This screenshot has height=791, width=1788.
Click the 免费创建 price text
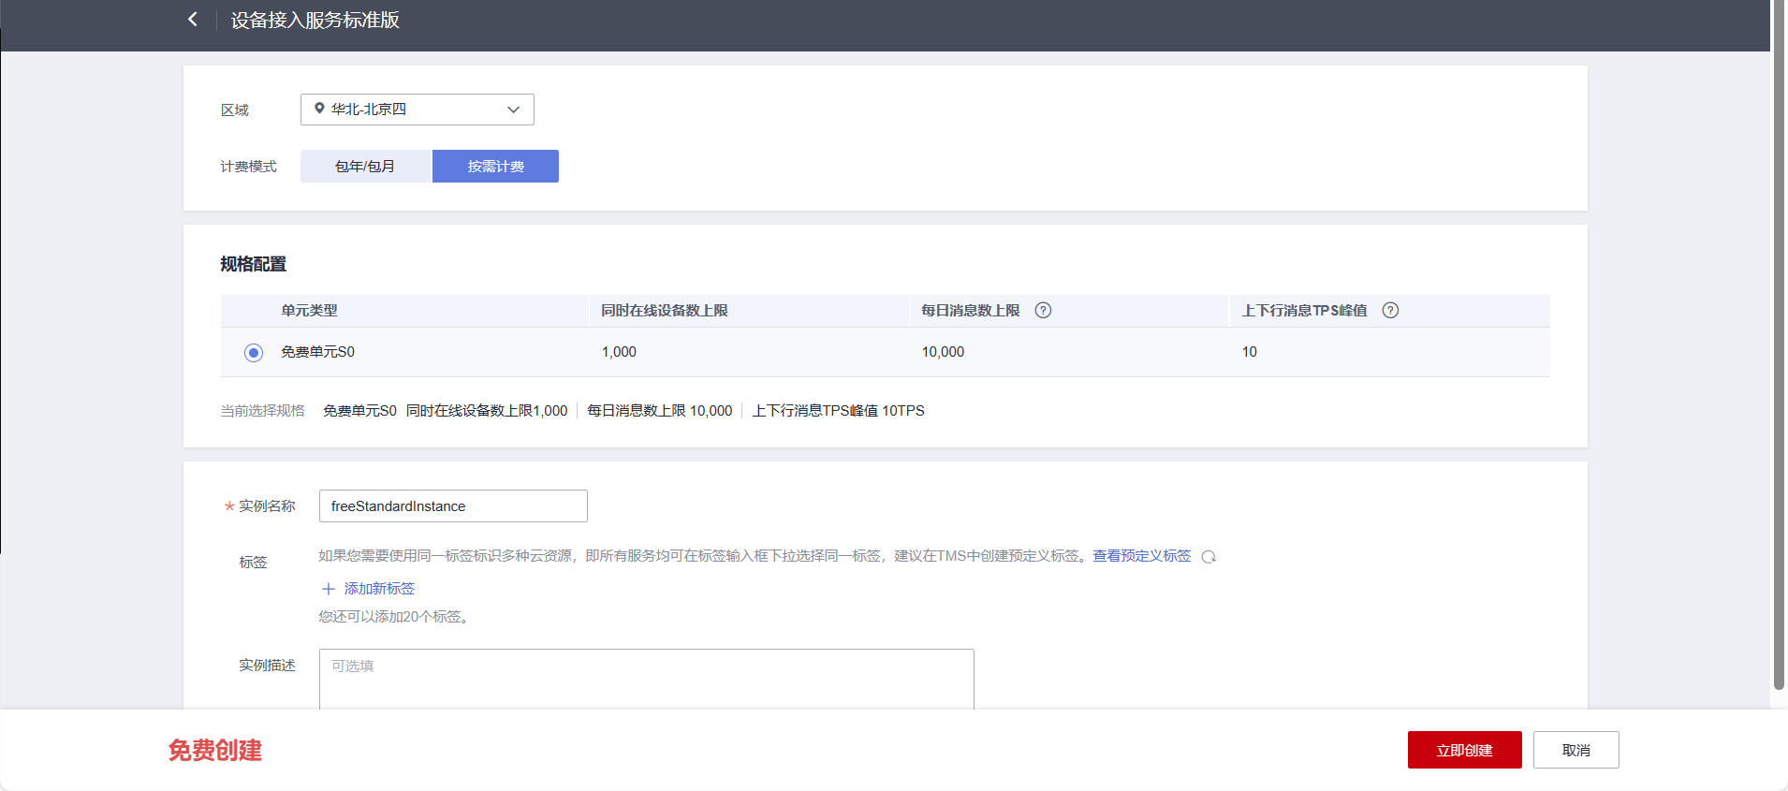pos(215,751)
